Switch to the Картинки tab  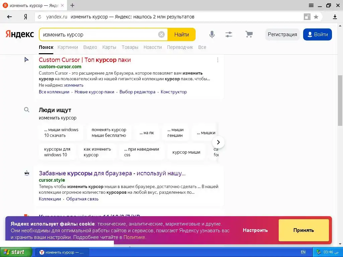68,47
